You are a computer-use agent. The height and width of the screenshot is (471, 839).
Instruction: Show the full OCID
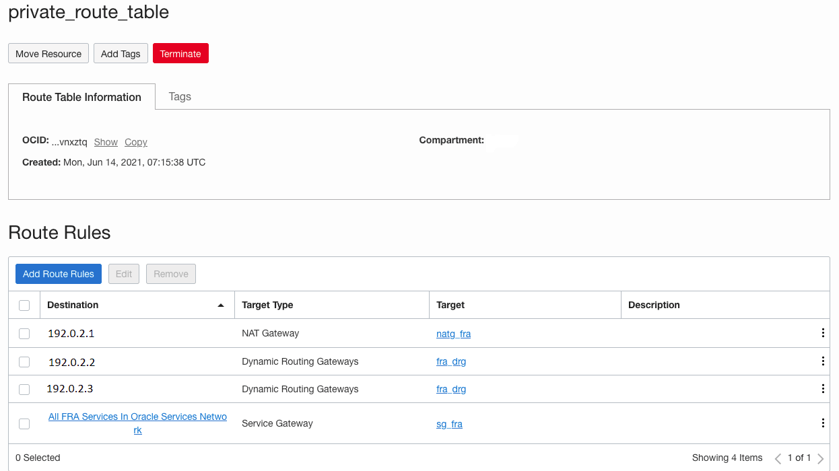(x=106, y=142)
